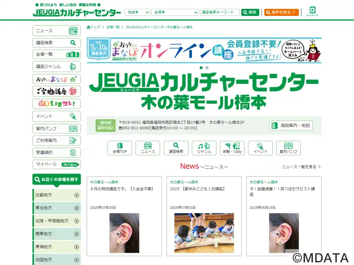The height and width of the screenshot is (265, 354).
Task: Open 案内パンフ icon button below address
Action: click(289, 148)
